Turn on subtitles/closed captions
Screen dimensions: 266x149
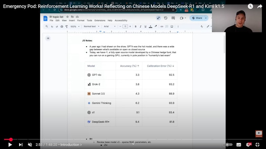pos(239,145)
